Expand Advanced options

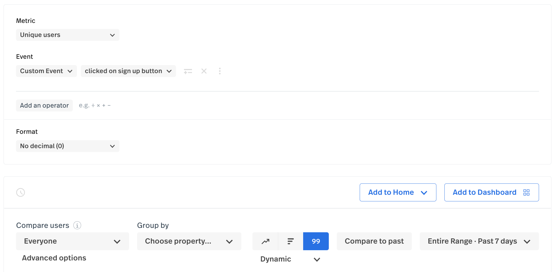[54, 258]
